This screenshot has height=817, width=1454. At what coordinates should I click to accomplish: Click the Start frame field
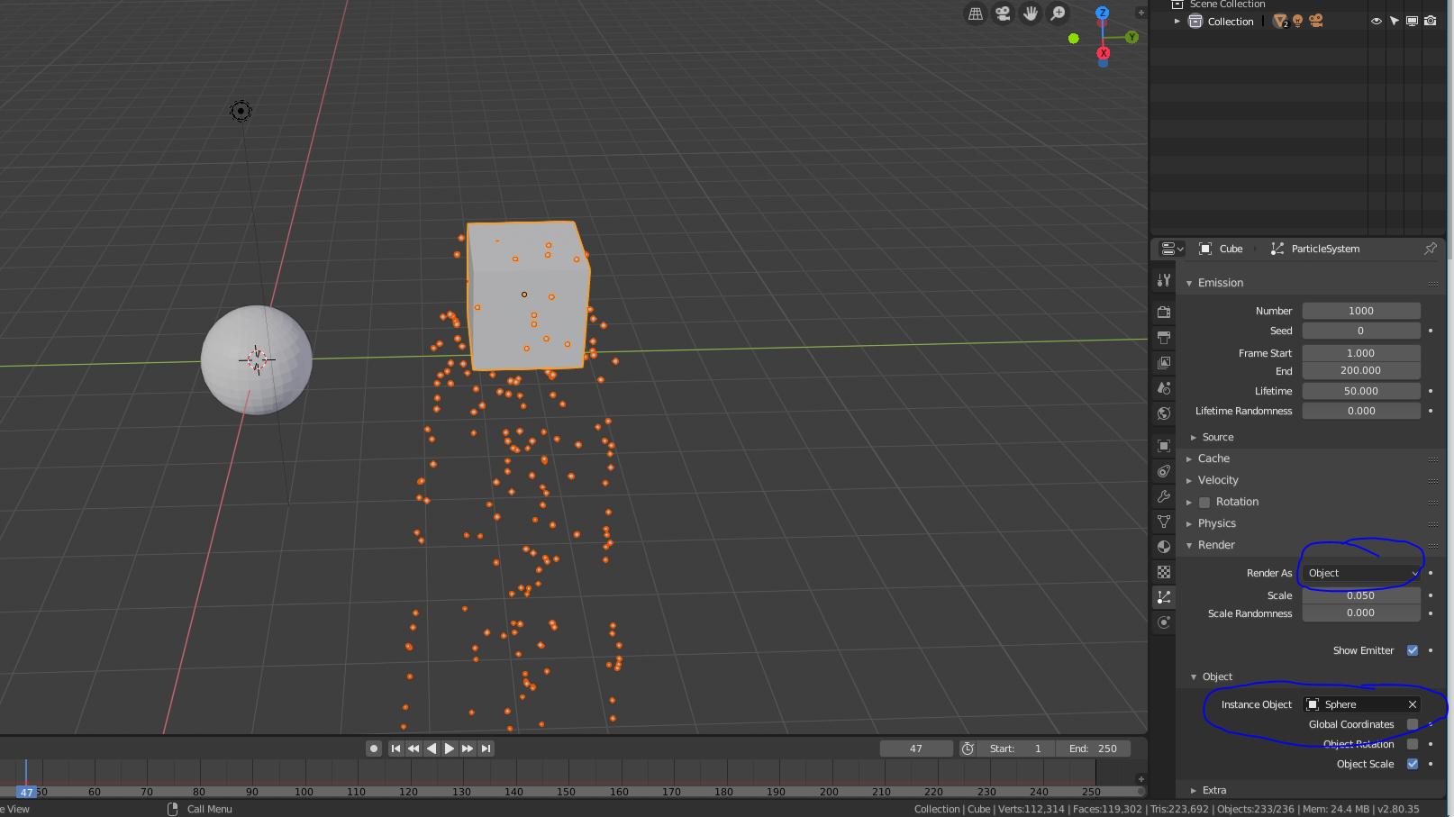(x=1016, y=749)
